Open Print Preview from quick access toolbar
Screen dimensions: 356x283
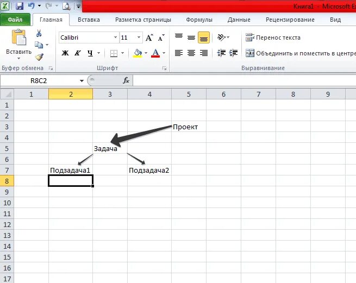66,6
